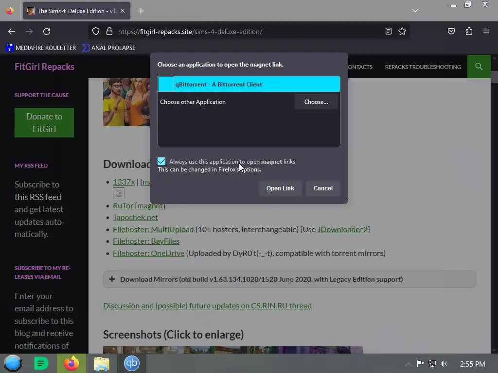Open the CS.RIN.RU discussion thread link
Screen dimensions: 498x373
tap(207, 305)
